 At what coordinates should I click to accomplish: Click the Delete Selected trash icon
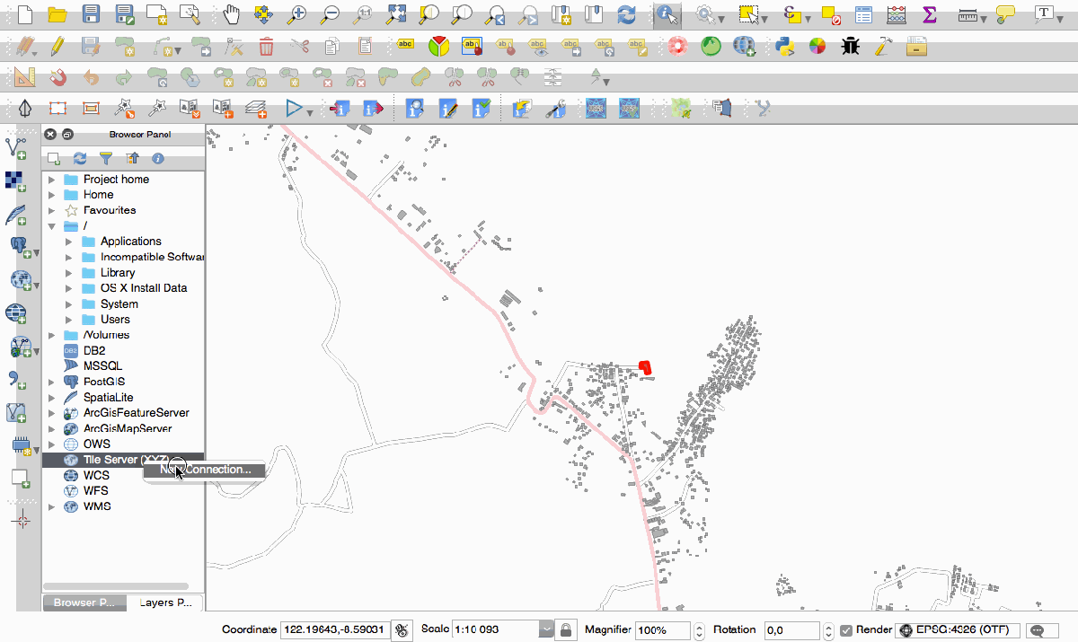tap(266, 46)
